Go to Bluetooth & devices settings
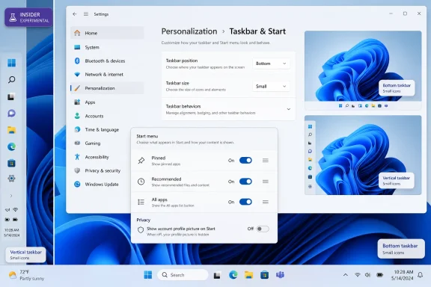Screen dimensions: 431x287 click(107, 61)
